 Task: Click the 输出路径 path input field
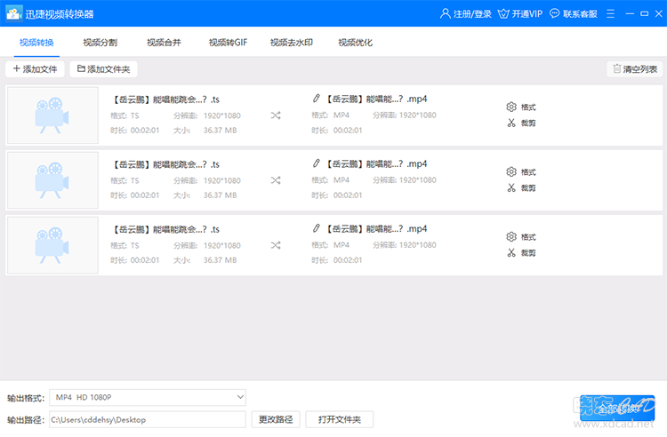coord(148,419)
